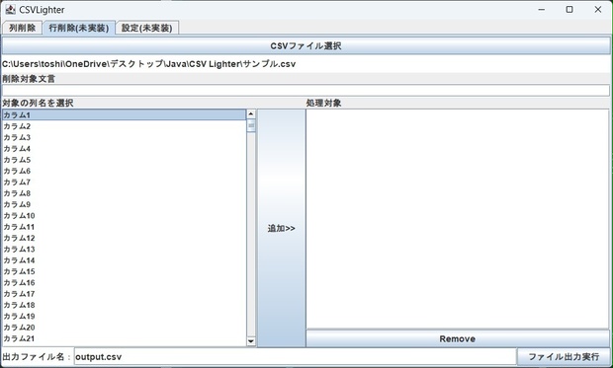Focus the 削除対象文言 text field
The image size is (613, 368).
pyautogui.click(x=306, y=91)
